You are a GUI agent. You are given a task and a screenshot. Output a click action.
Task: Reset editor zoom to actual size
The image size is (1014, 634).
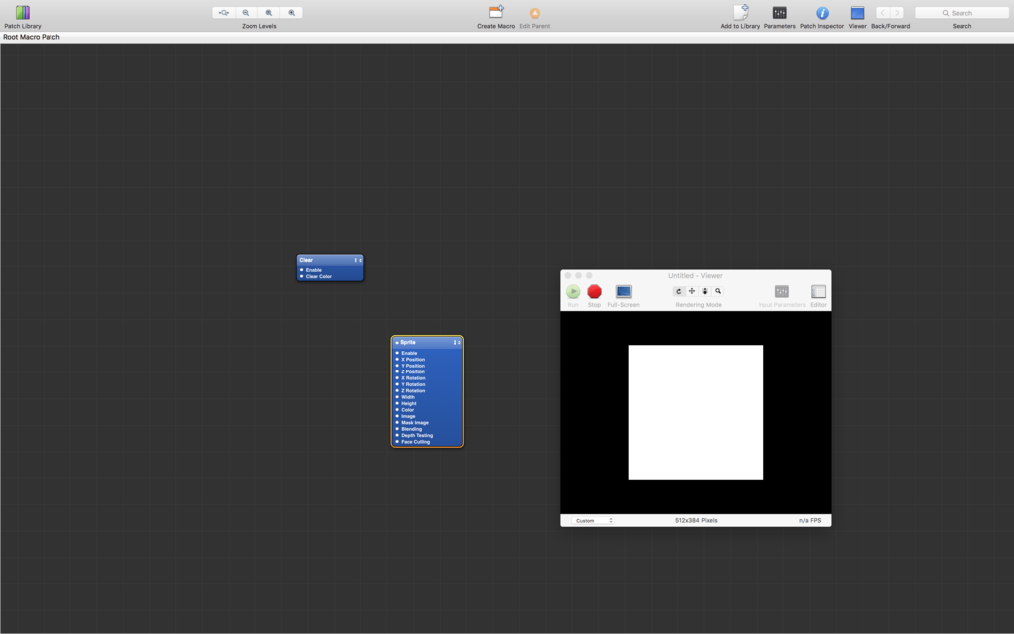269,12
